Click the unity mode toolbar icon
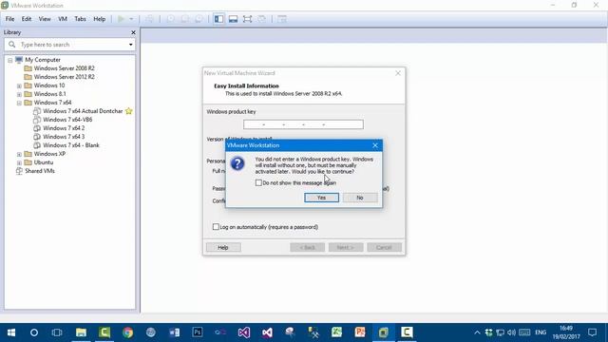 click(262, 19)
